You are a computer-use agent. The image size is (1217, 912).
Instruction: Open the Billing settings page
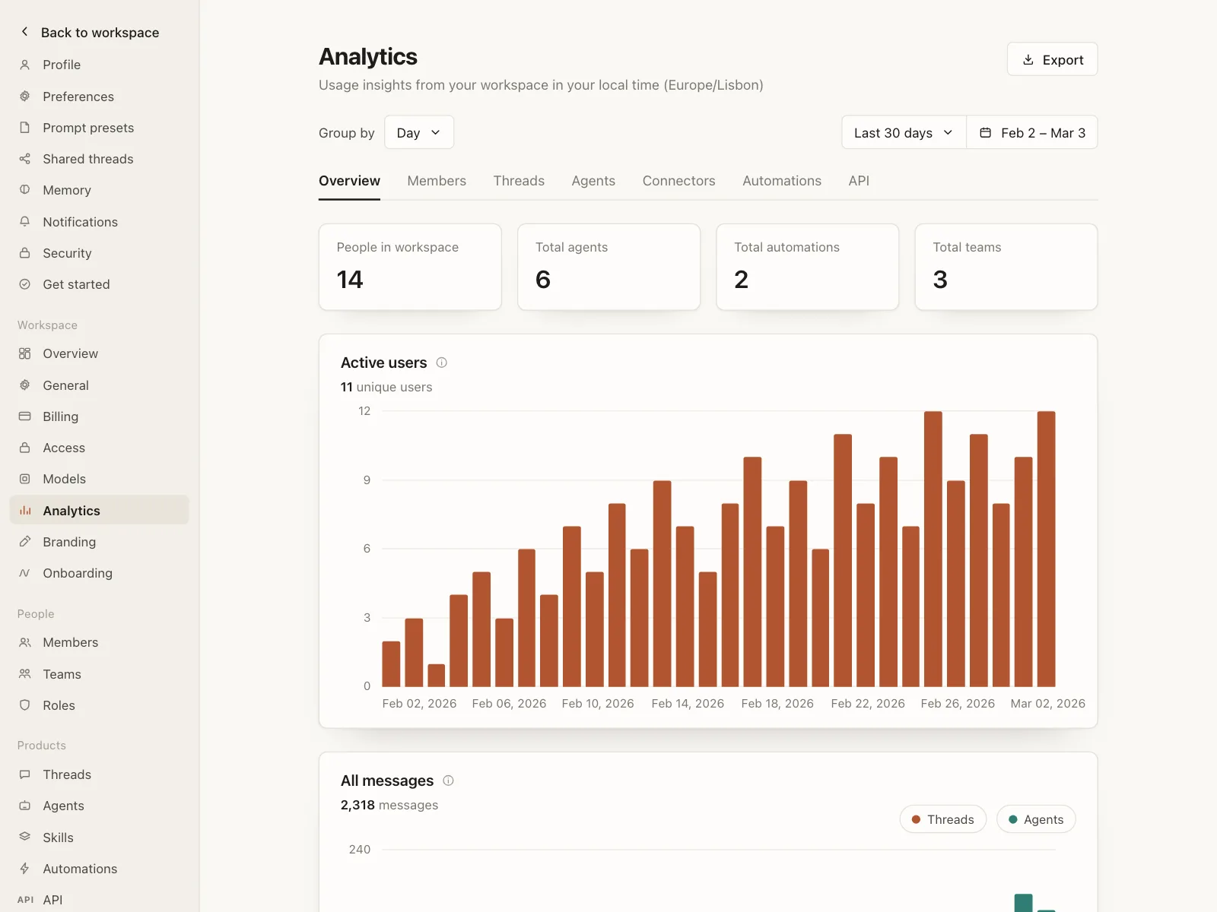[100, 416]
